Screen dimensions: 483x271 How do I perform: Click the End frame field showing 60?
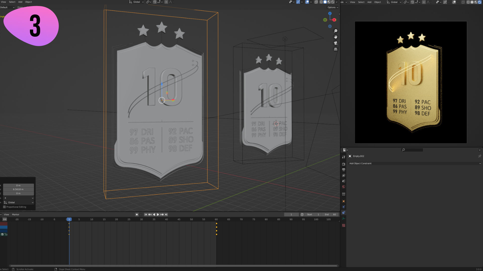[330, 215]
